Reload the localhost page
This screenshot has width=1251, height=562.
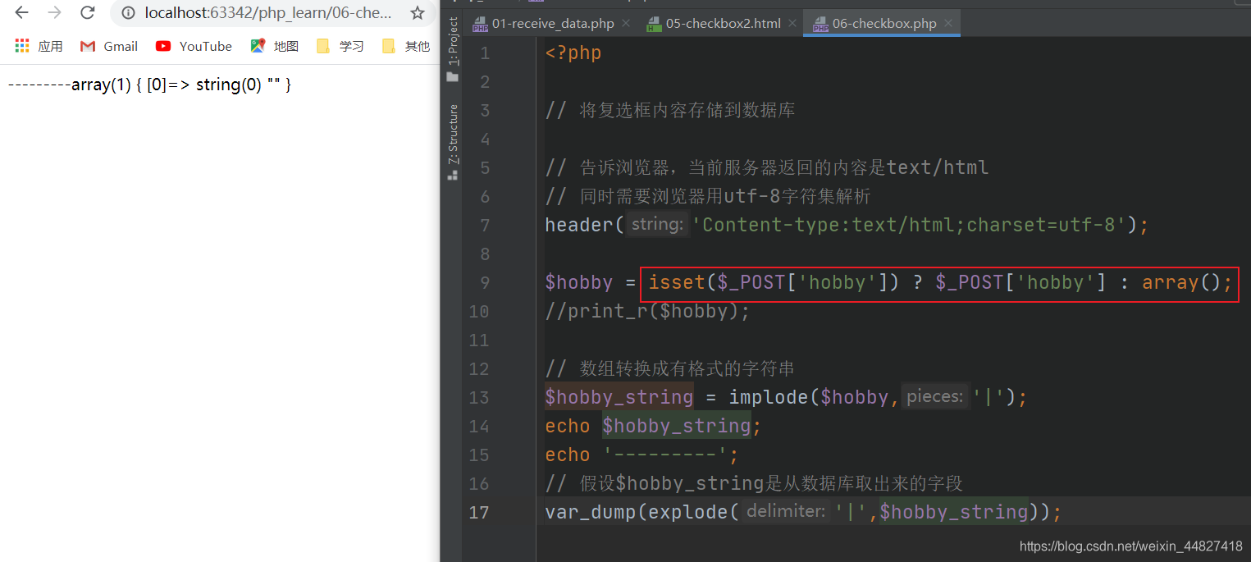pos(87,13)
